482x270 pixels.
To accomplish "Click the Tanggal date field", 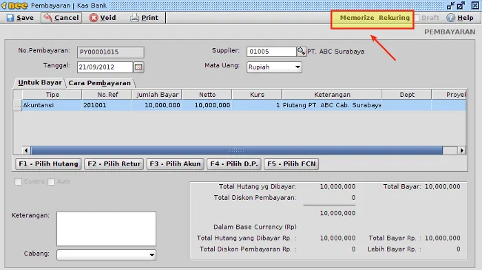I will (105, 67).
